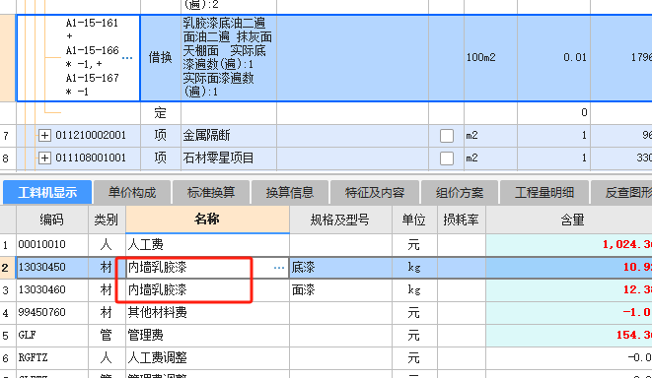Click the 单位 column header
Viewport: 652px width, 378px height.
point(414,220)
